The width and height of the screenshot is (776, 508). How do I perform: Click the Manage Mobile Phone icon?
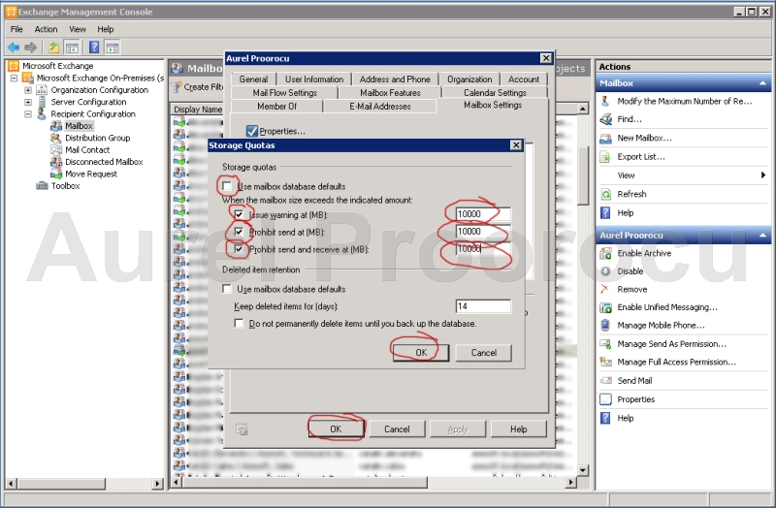pyautogui.click(x=605, y=325)
